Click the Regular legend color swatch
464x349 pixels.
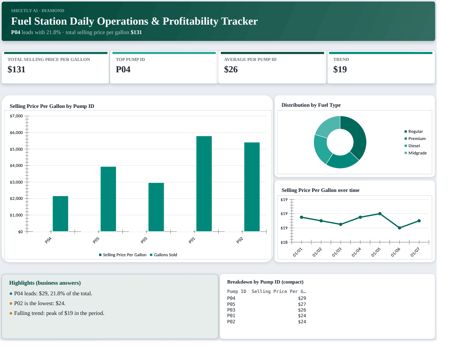[406, 132]
